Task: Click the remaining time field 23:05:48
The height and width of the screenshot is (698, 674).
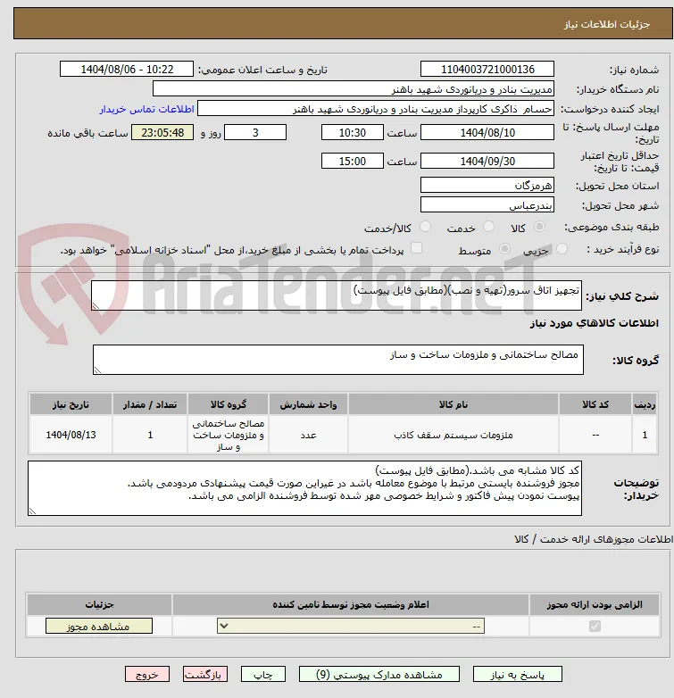Action: point(162,133)
